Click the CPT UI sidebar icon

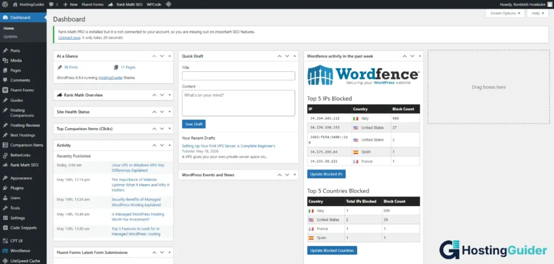[x=5, y=241]
